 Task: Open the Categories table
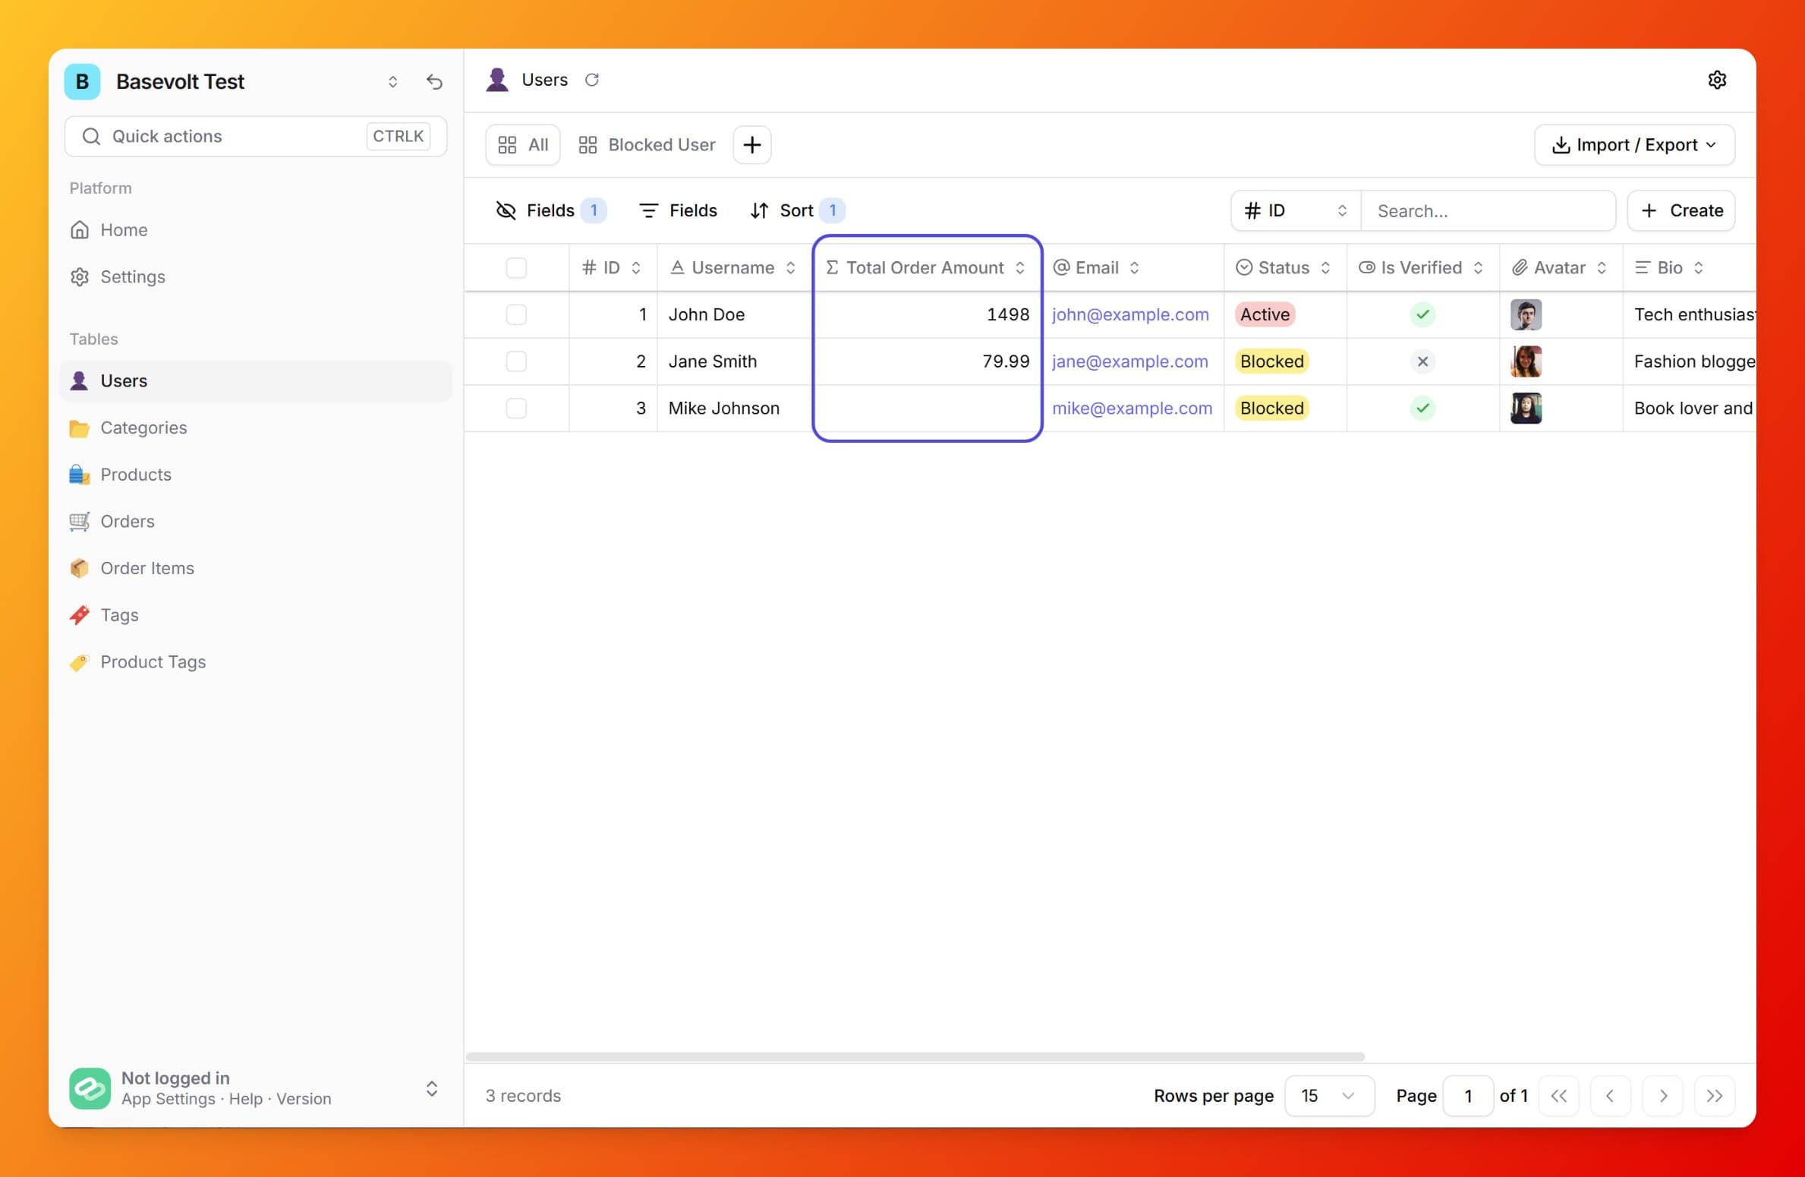[x=143, y=428]
